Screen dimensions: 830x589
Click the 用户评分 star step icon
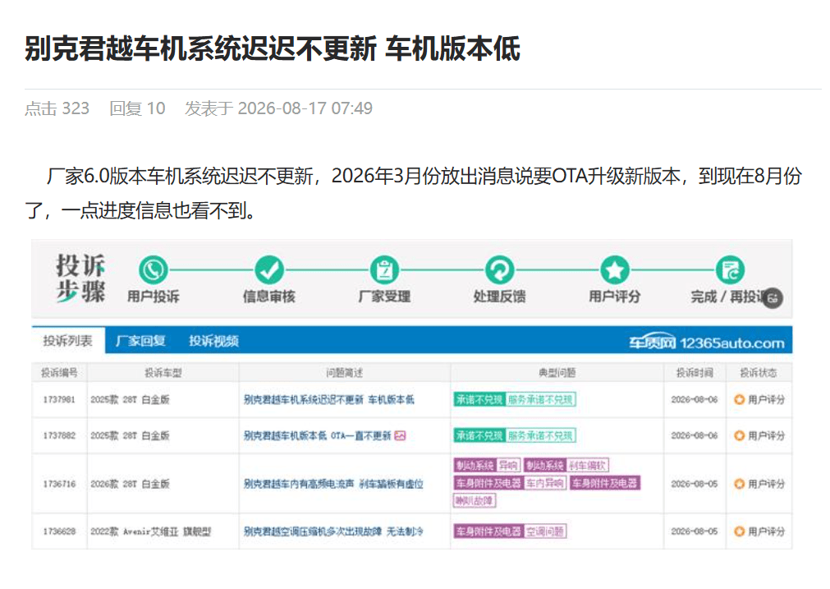pos(615,270)
